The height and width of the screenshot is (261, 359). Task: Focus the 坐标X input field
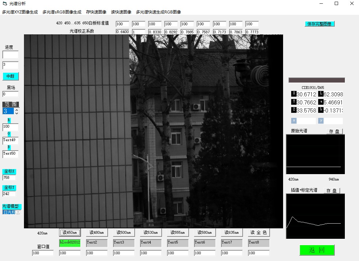[x=9, y=177]
